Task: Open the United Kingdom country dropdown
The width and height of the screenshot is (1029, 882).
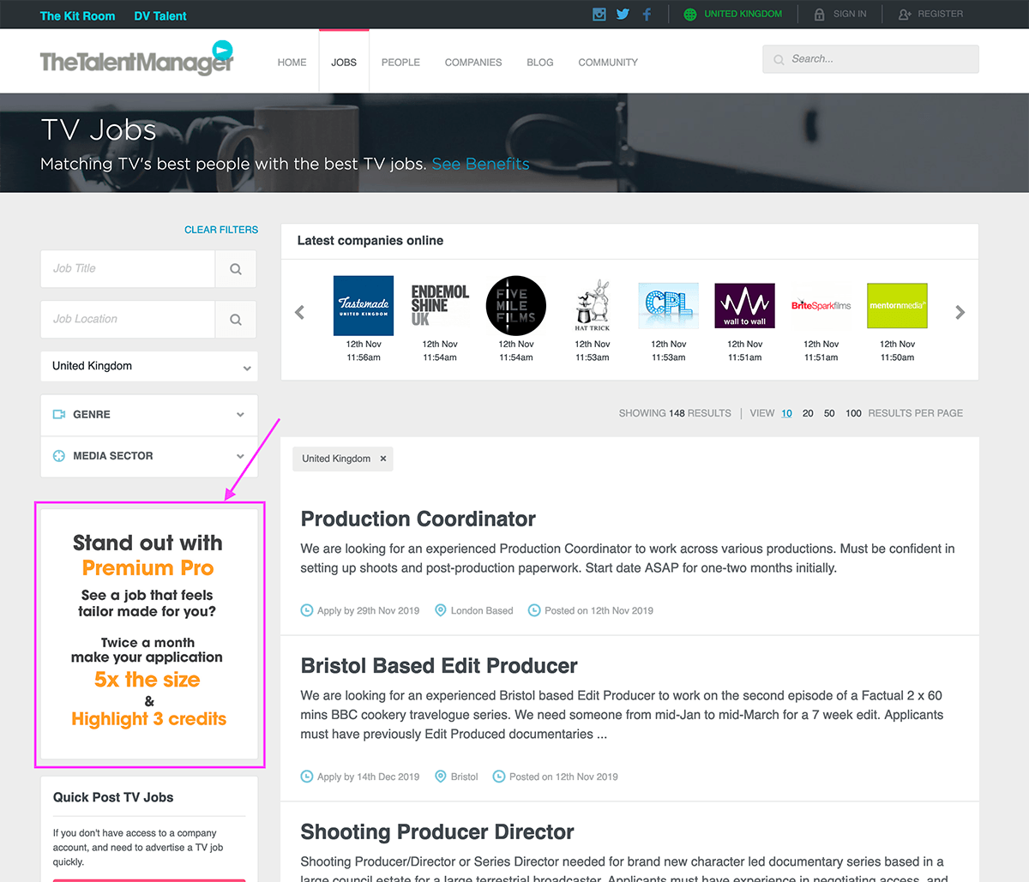Action: click(x=149, y=366)
